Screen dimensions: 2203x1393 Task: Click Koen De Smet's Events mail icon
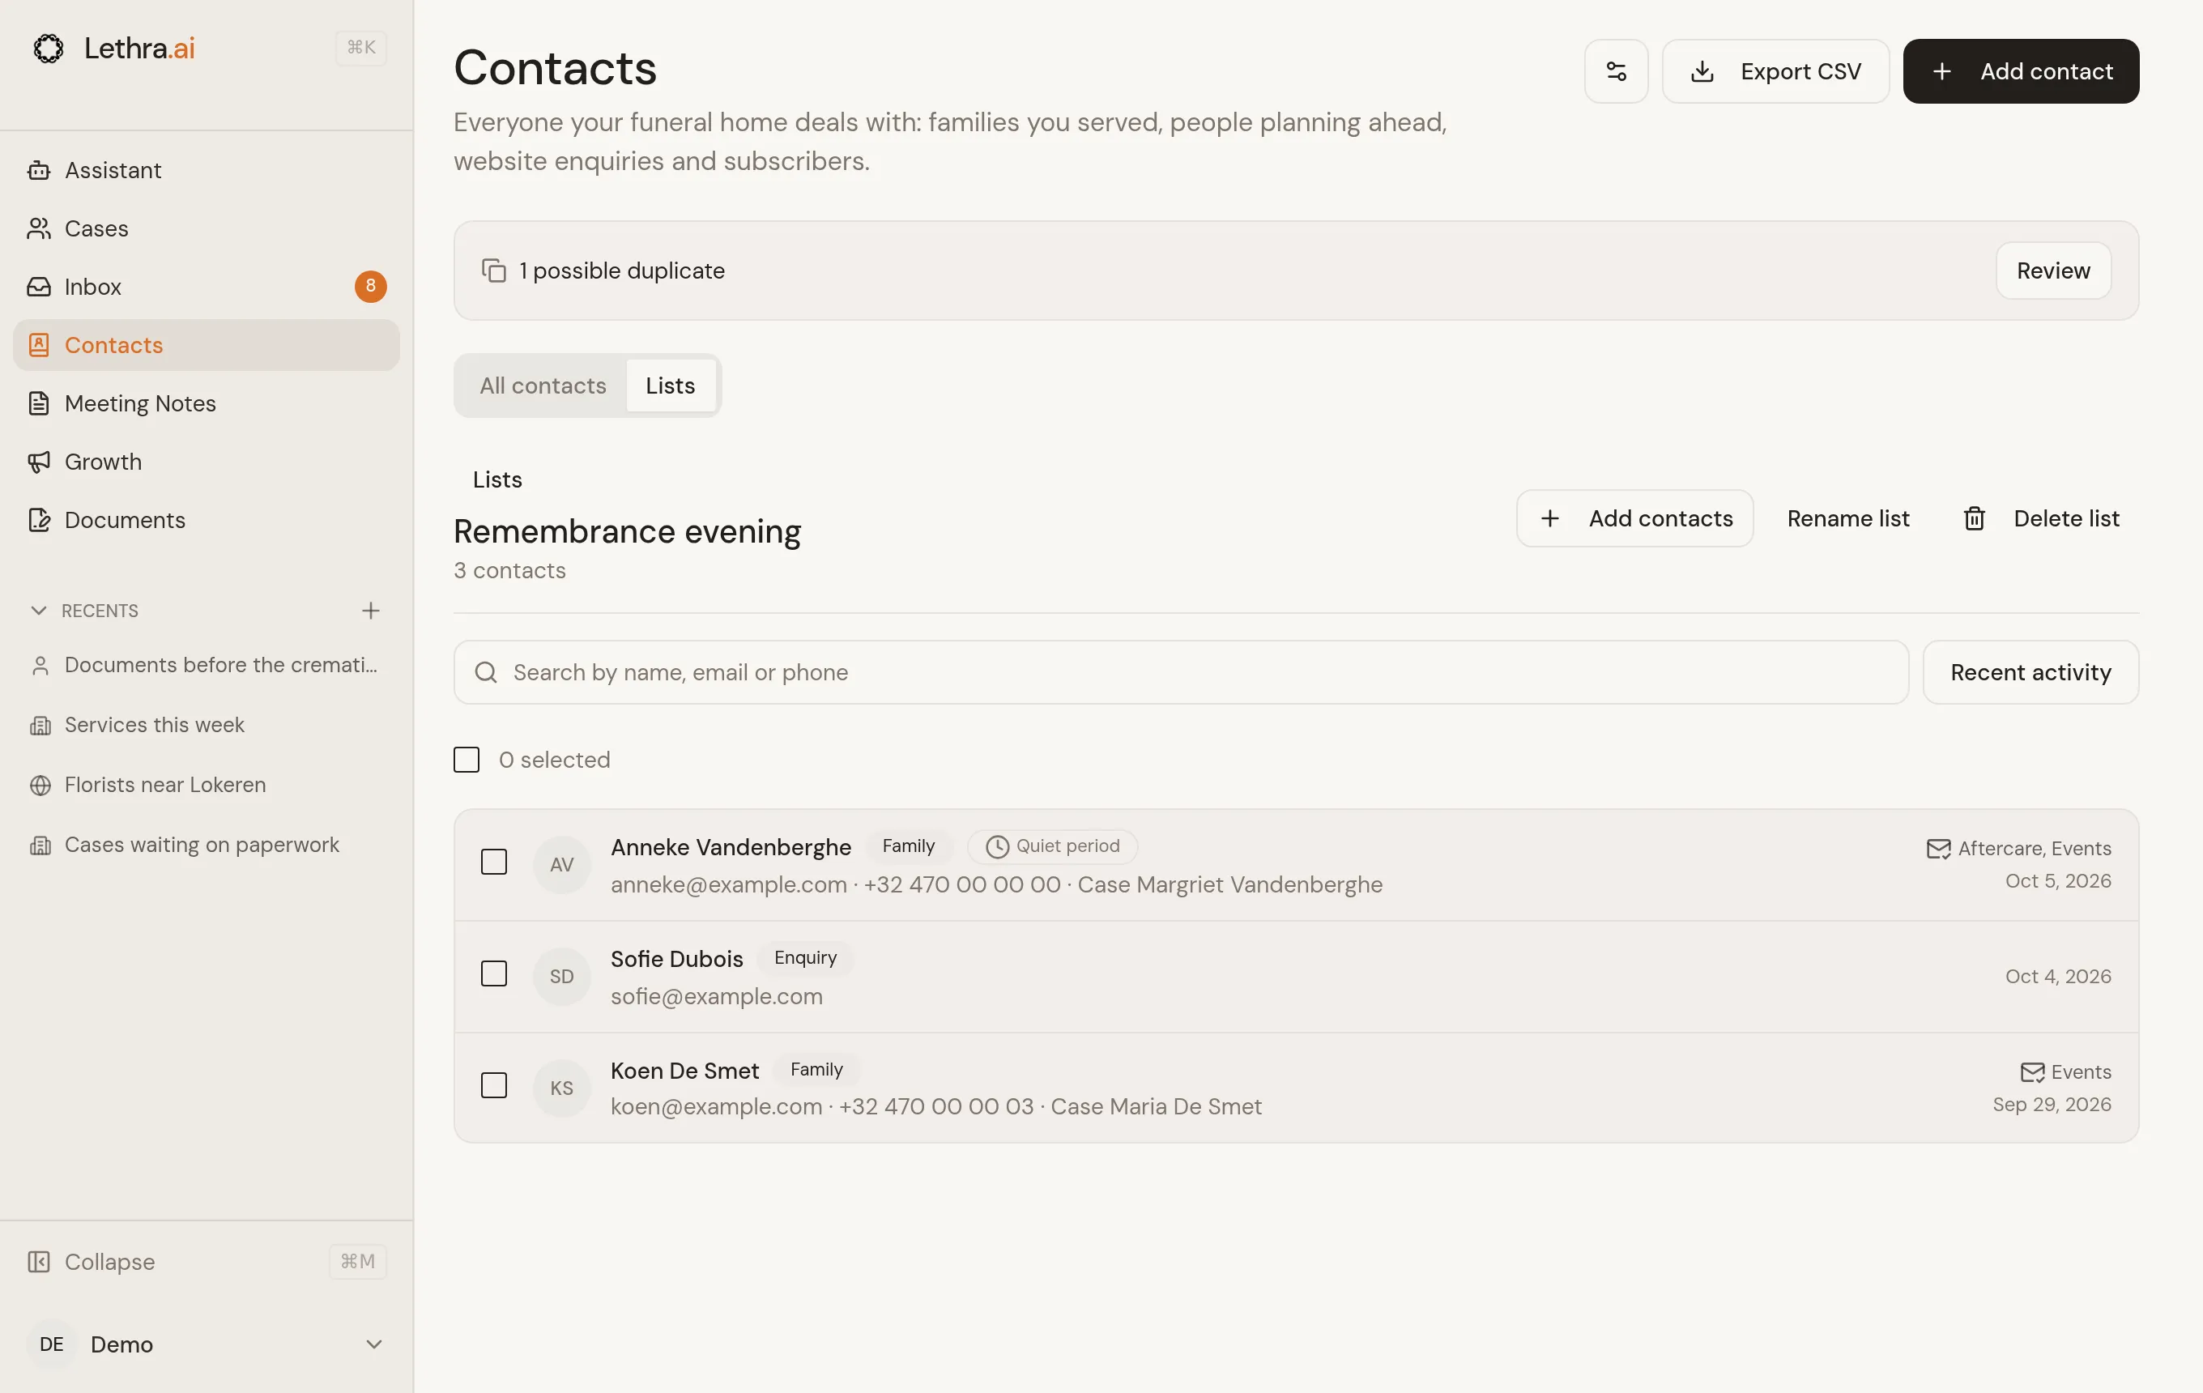2032,1072
